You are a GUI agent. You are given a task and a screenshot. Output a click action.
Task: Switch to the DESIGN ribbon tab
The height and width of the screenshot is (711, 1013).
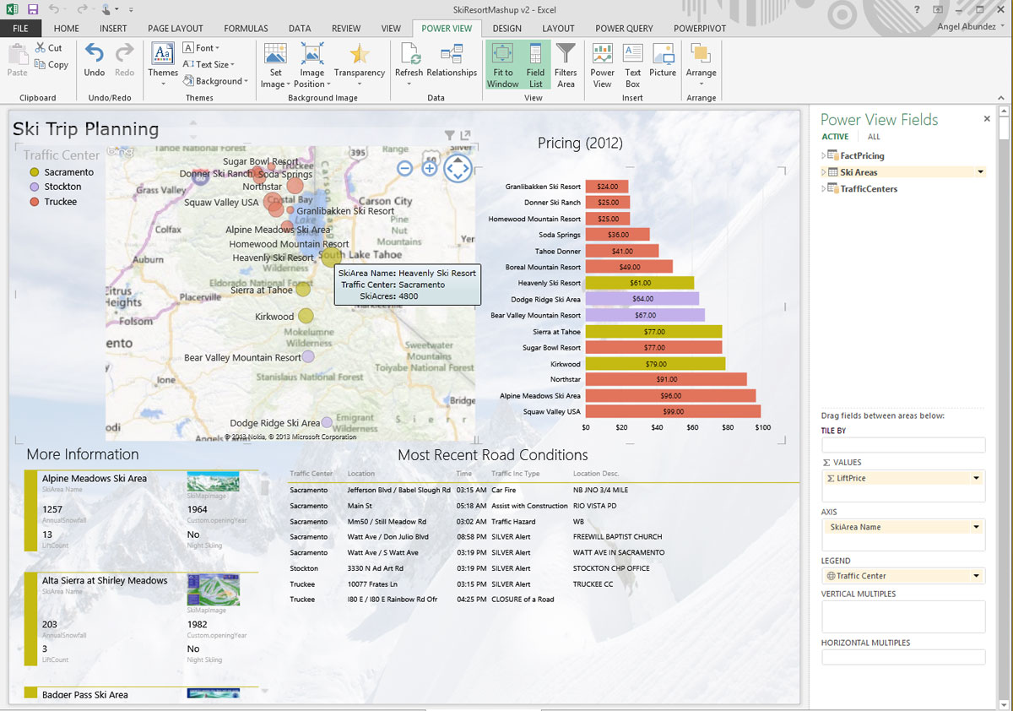pyautogui.click(x=507, y=29)
